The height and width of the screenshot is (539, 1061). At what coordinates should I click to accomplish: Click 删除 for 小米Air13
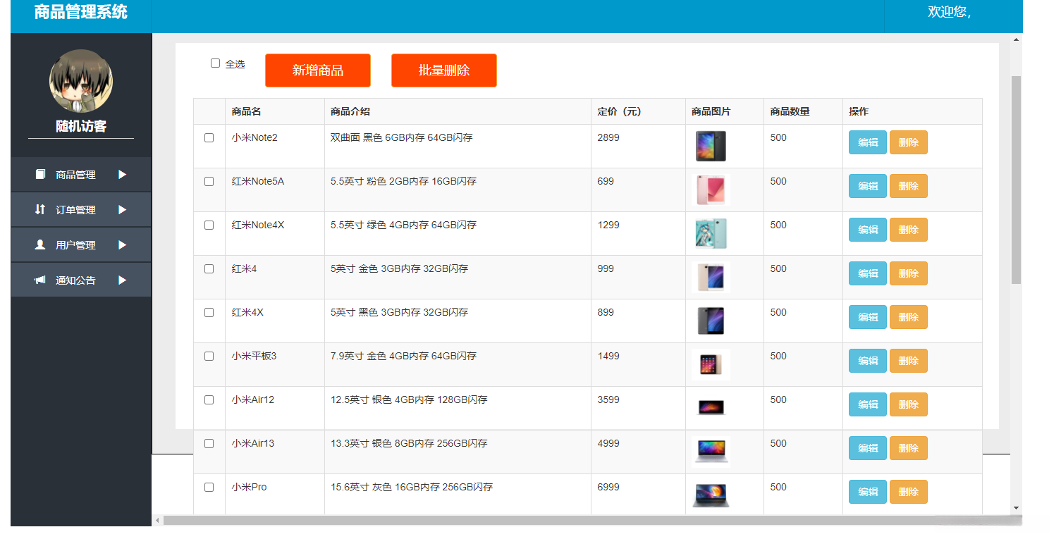coord(909,448)
